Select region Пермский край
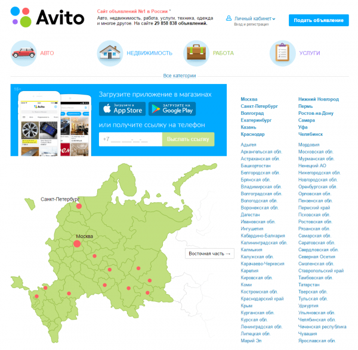 (x=314, y=208)
